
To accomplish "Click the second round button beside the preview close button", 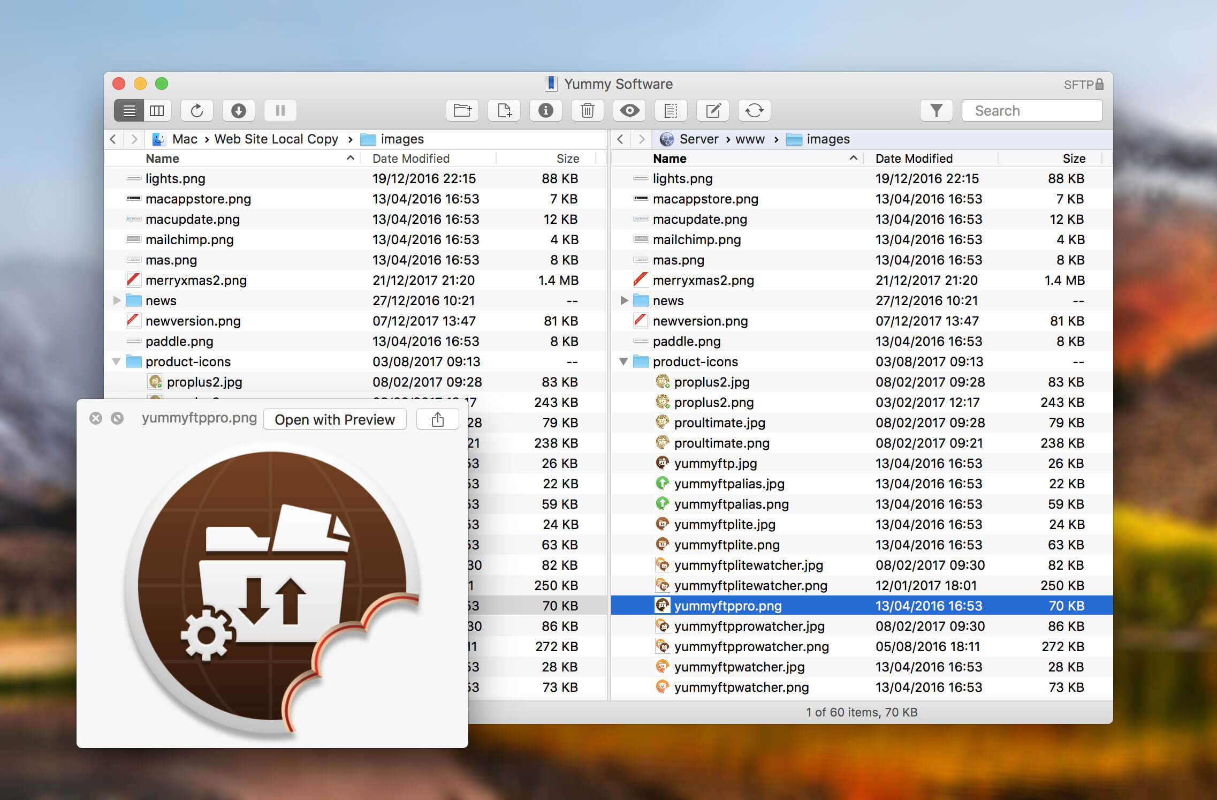I will (117, 418).
